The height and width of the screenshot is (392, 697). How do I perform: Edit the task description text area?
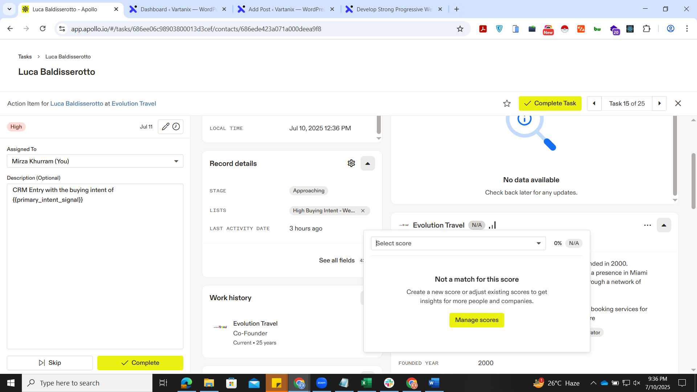tap(95, 266)
